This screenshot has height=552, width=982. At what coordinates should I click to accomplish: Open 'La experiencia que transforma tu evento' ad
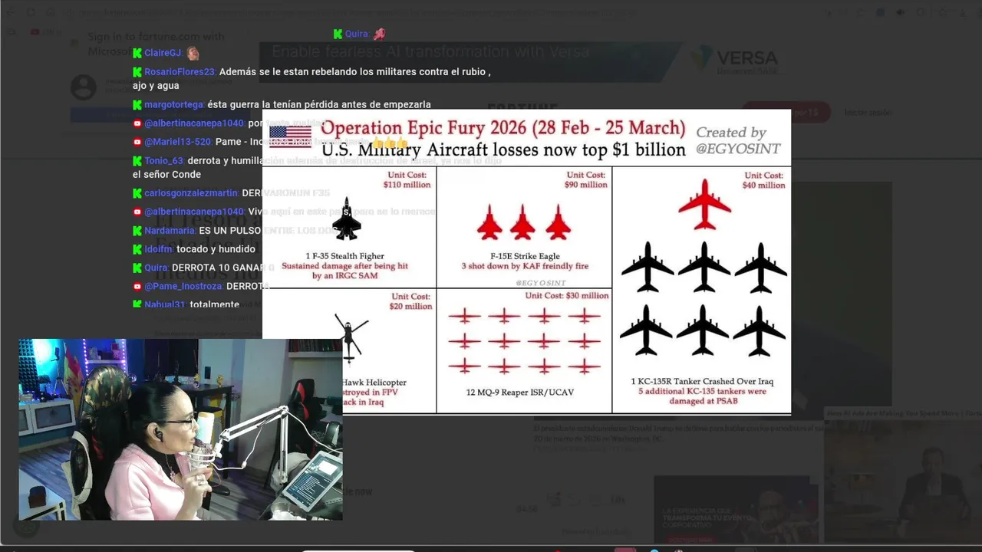736,510
